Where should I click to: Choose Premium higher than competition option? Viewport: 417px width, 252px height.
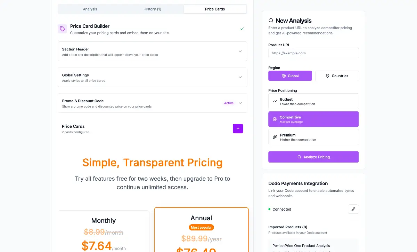[x=313, y=137]
